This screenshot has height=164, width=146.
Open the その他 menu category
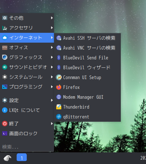coord(27,18)
